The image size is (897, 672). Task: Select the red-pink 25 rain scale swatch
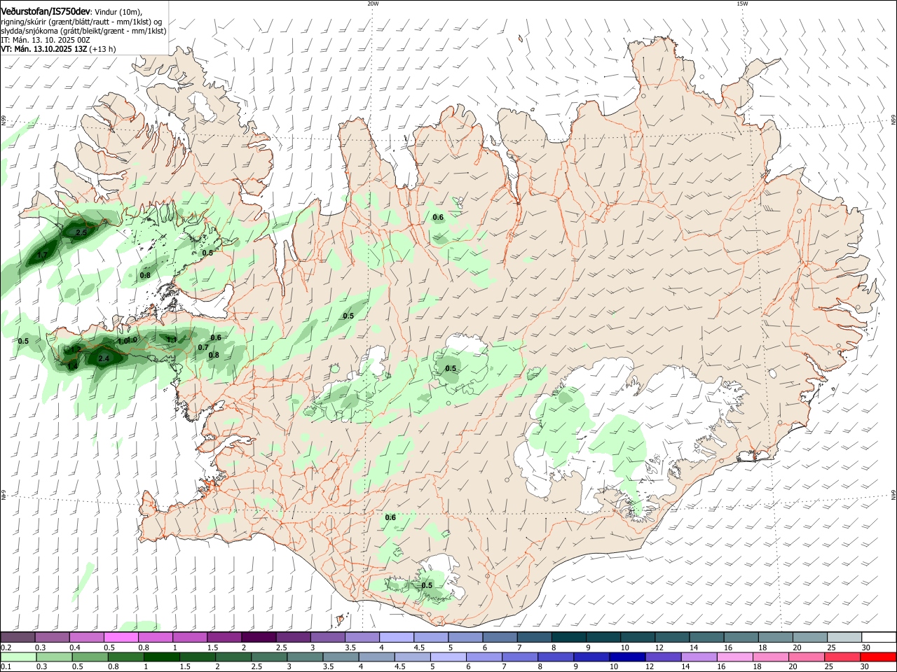(x=842, y=657)
